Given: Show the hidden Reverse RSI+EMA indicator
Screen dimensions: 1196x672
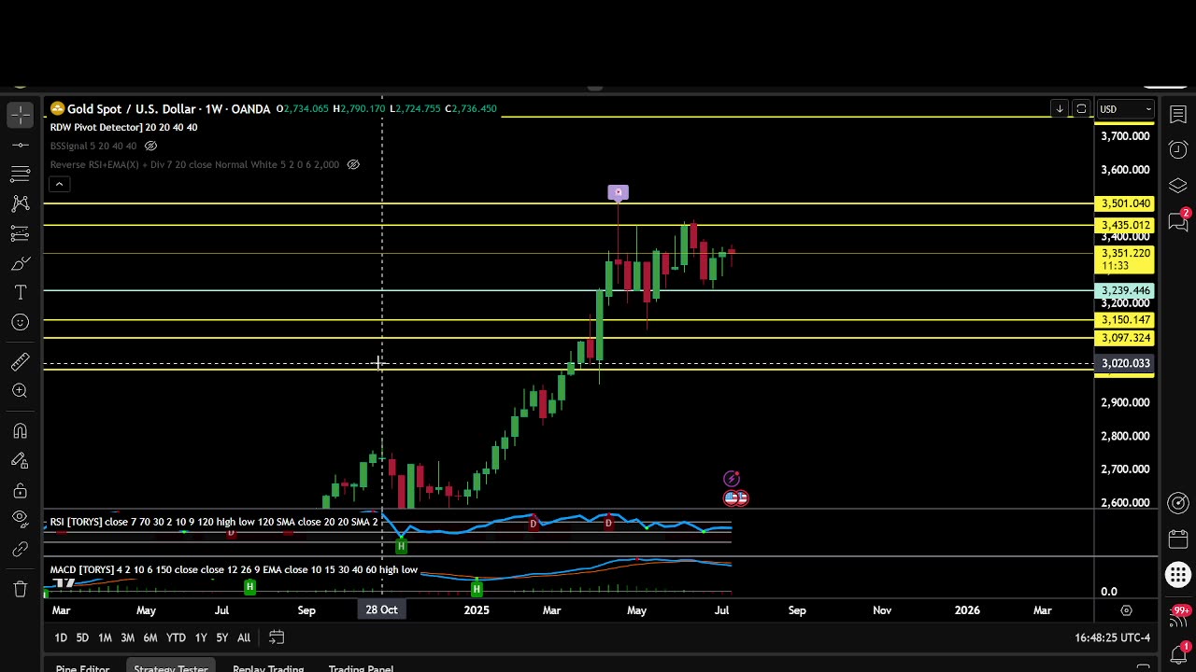Looking at the screenshot, I should (353, 164).
